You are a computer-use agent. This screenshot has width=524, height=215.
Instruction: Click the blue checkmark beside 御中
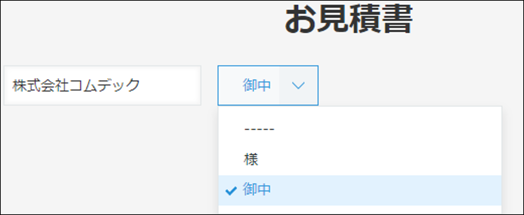pyautogui.click(x=231, y=191)
